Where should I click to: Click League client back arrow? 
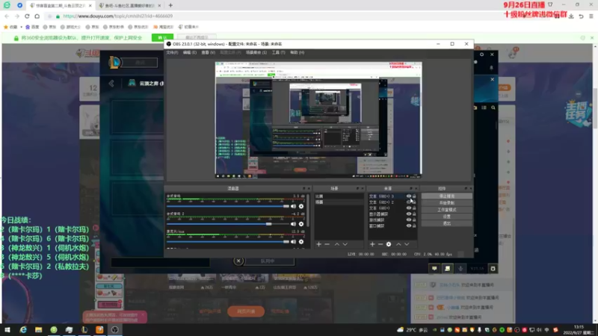[111, 84]
